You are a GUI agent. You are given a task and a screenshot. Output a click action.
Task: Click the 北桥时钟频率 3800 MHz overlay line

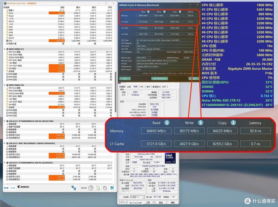coord(237,55)
